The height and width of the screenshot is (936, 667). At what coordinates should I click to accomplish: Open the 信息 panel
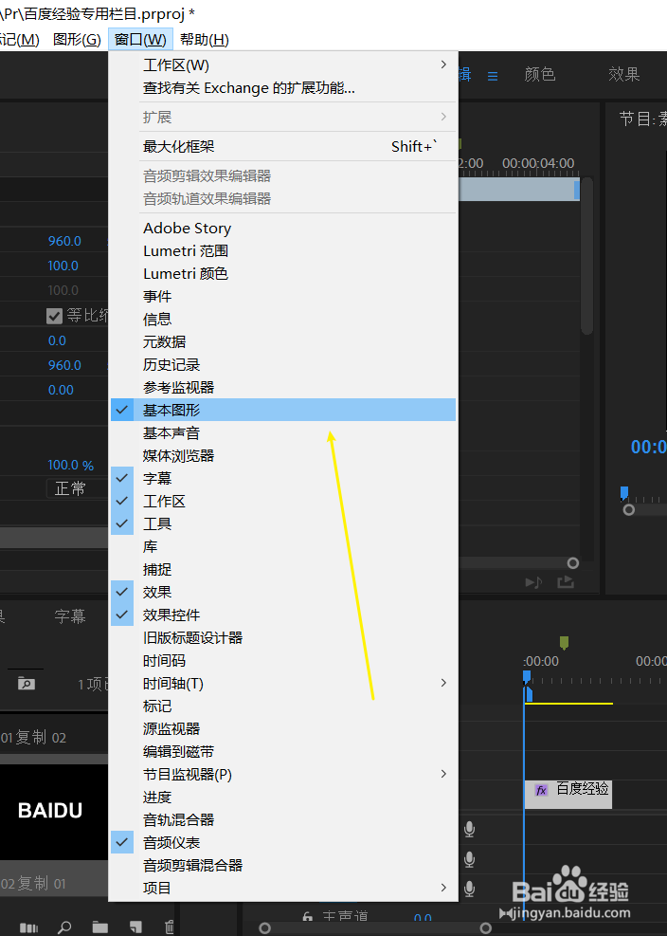(283, 320)
